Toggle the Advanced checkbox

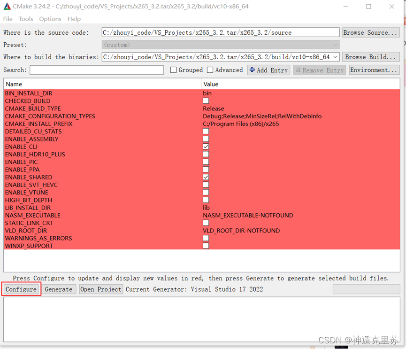pos(210,70)
